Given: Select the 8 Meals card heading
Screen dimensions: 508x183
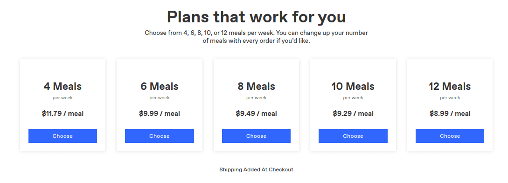Looking at the screenshot, I should [x=256, y=86].
